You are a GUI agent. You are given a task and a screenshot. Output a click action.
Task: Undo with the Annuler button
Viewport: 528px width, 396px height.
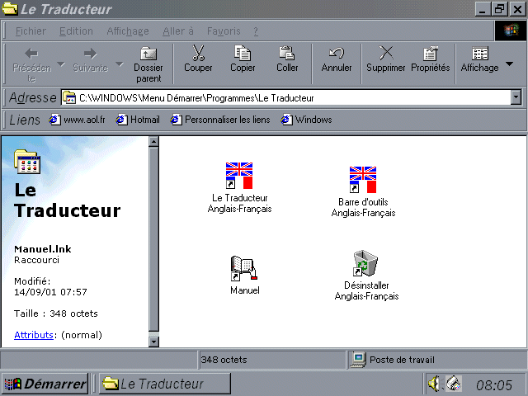(x=336, y=59)
